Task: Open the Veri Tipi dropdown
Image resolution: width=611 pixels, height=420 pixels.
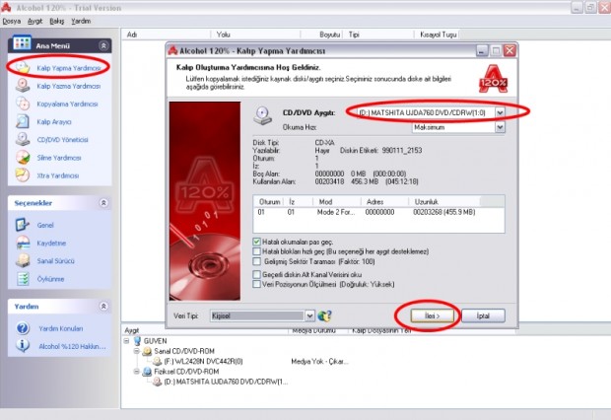Action: pos(309,315)
